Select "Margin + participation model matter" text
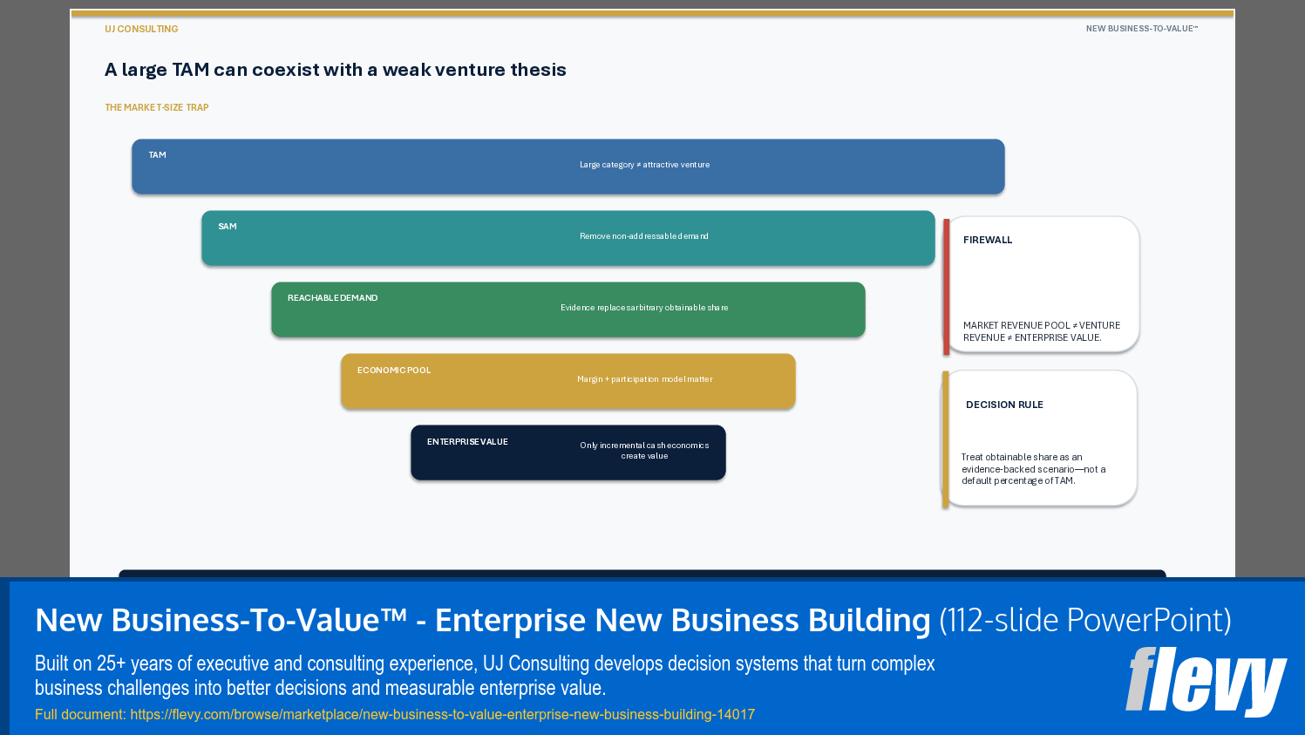Screen dimensions: 1305x735 click(645, 379)
